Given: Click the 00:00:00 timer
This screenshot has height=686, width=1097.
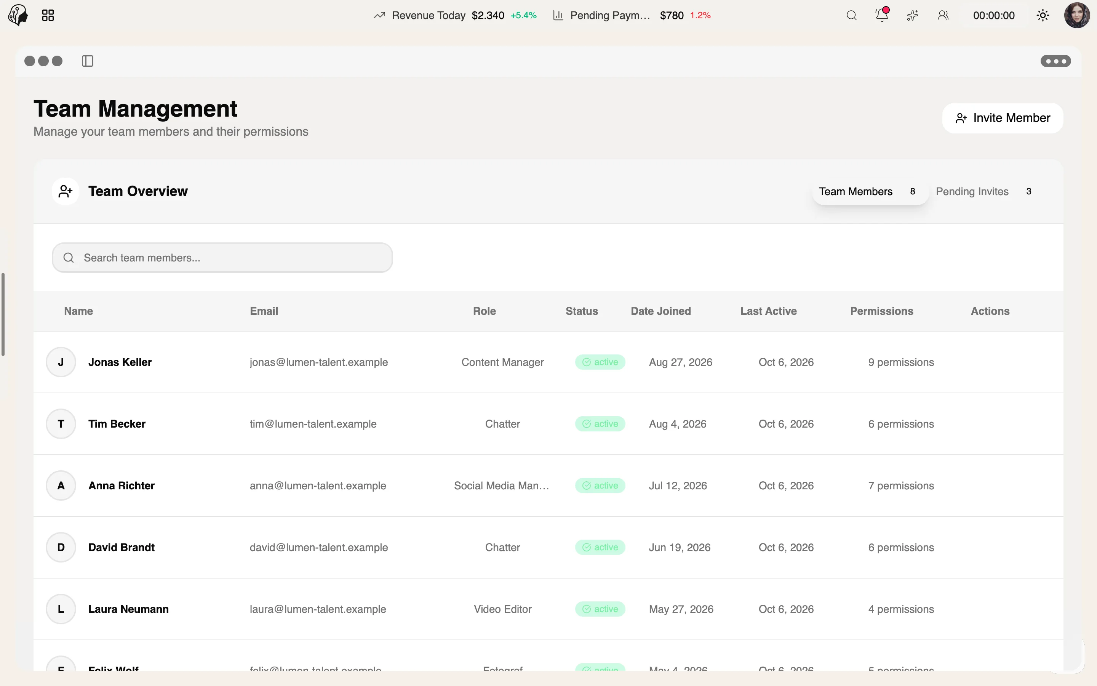Looking at the screenshot, I should pyautogui.click(x=994, y=15).
